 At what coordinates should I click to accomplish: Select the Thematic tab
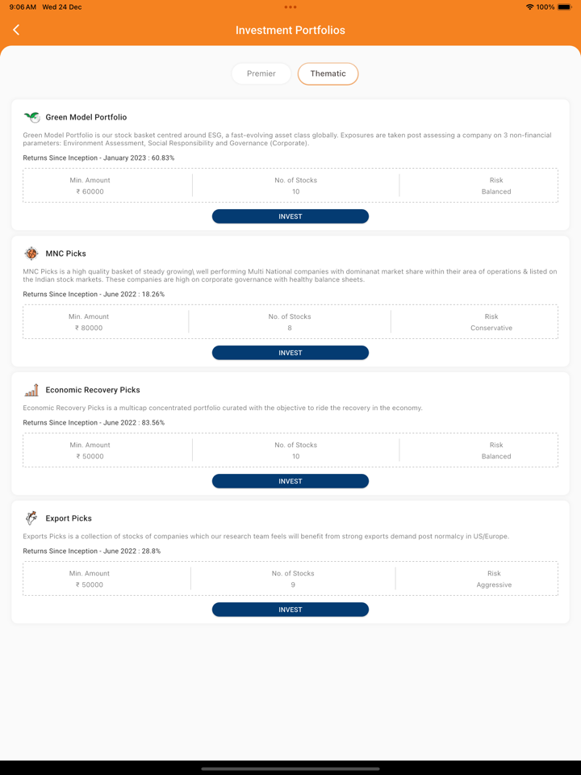[328, 73]
